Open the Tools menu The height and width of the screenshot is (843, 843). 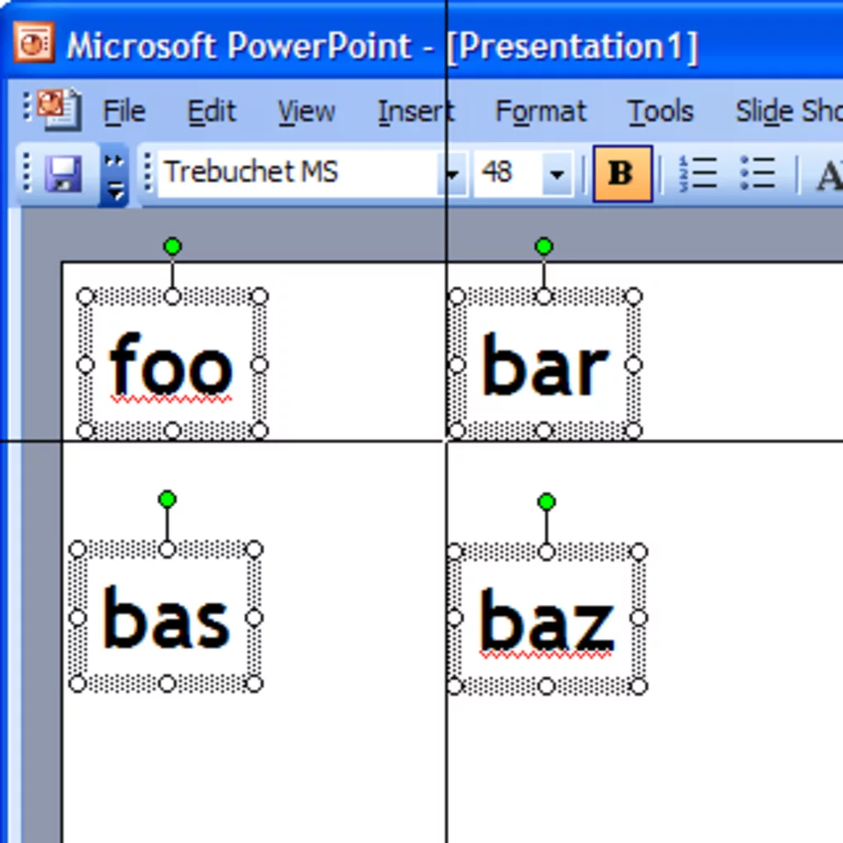coord(660,112)
